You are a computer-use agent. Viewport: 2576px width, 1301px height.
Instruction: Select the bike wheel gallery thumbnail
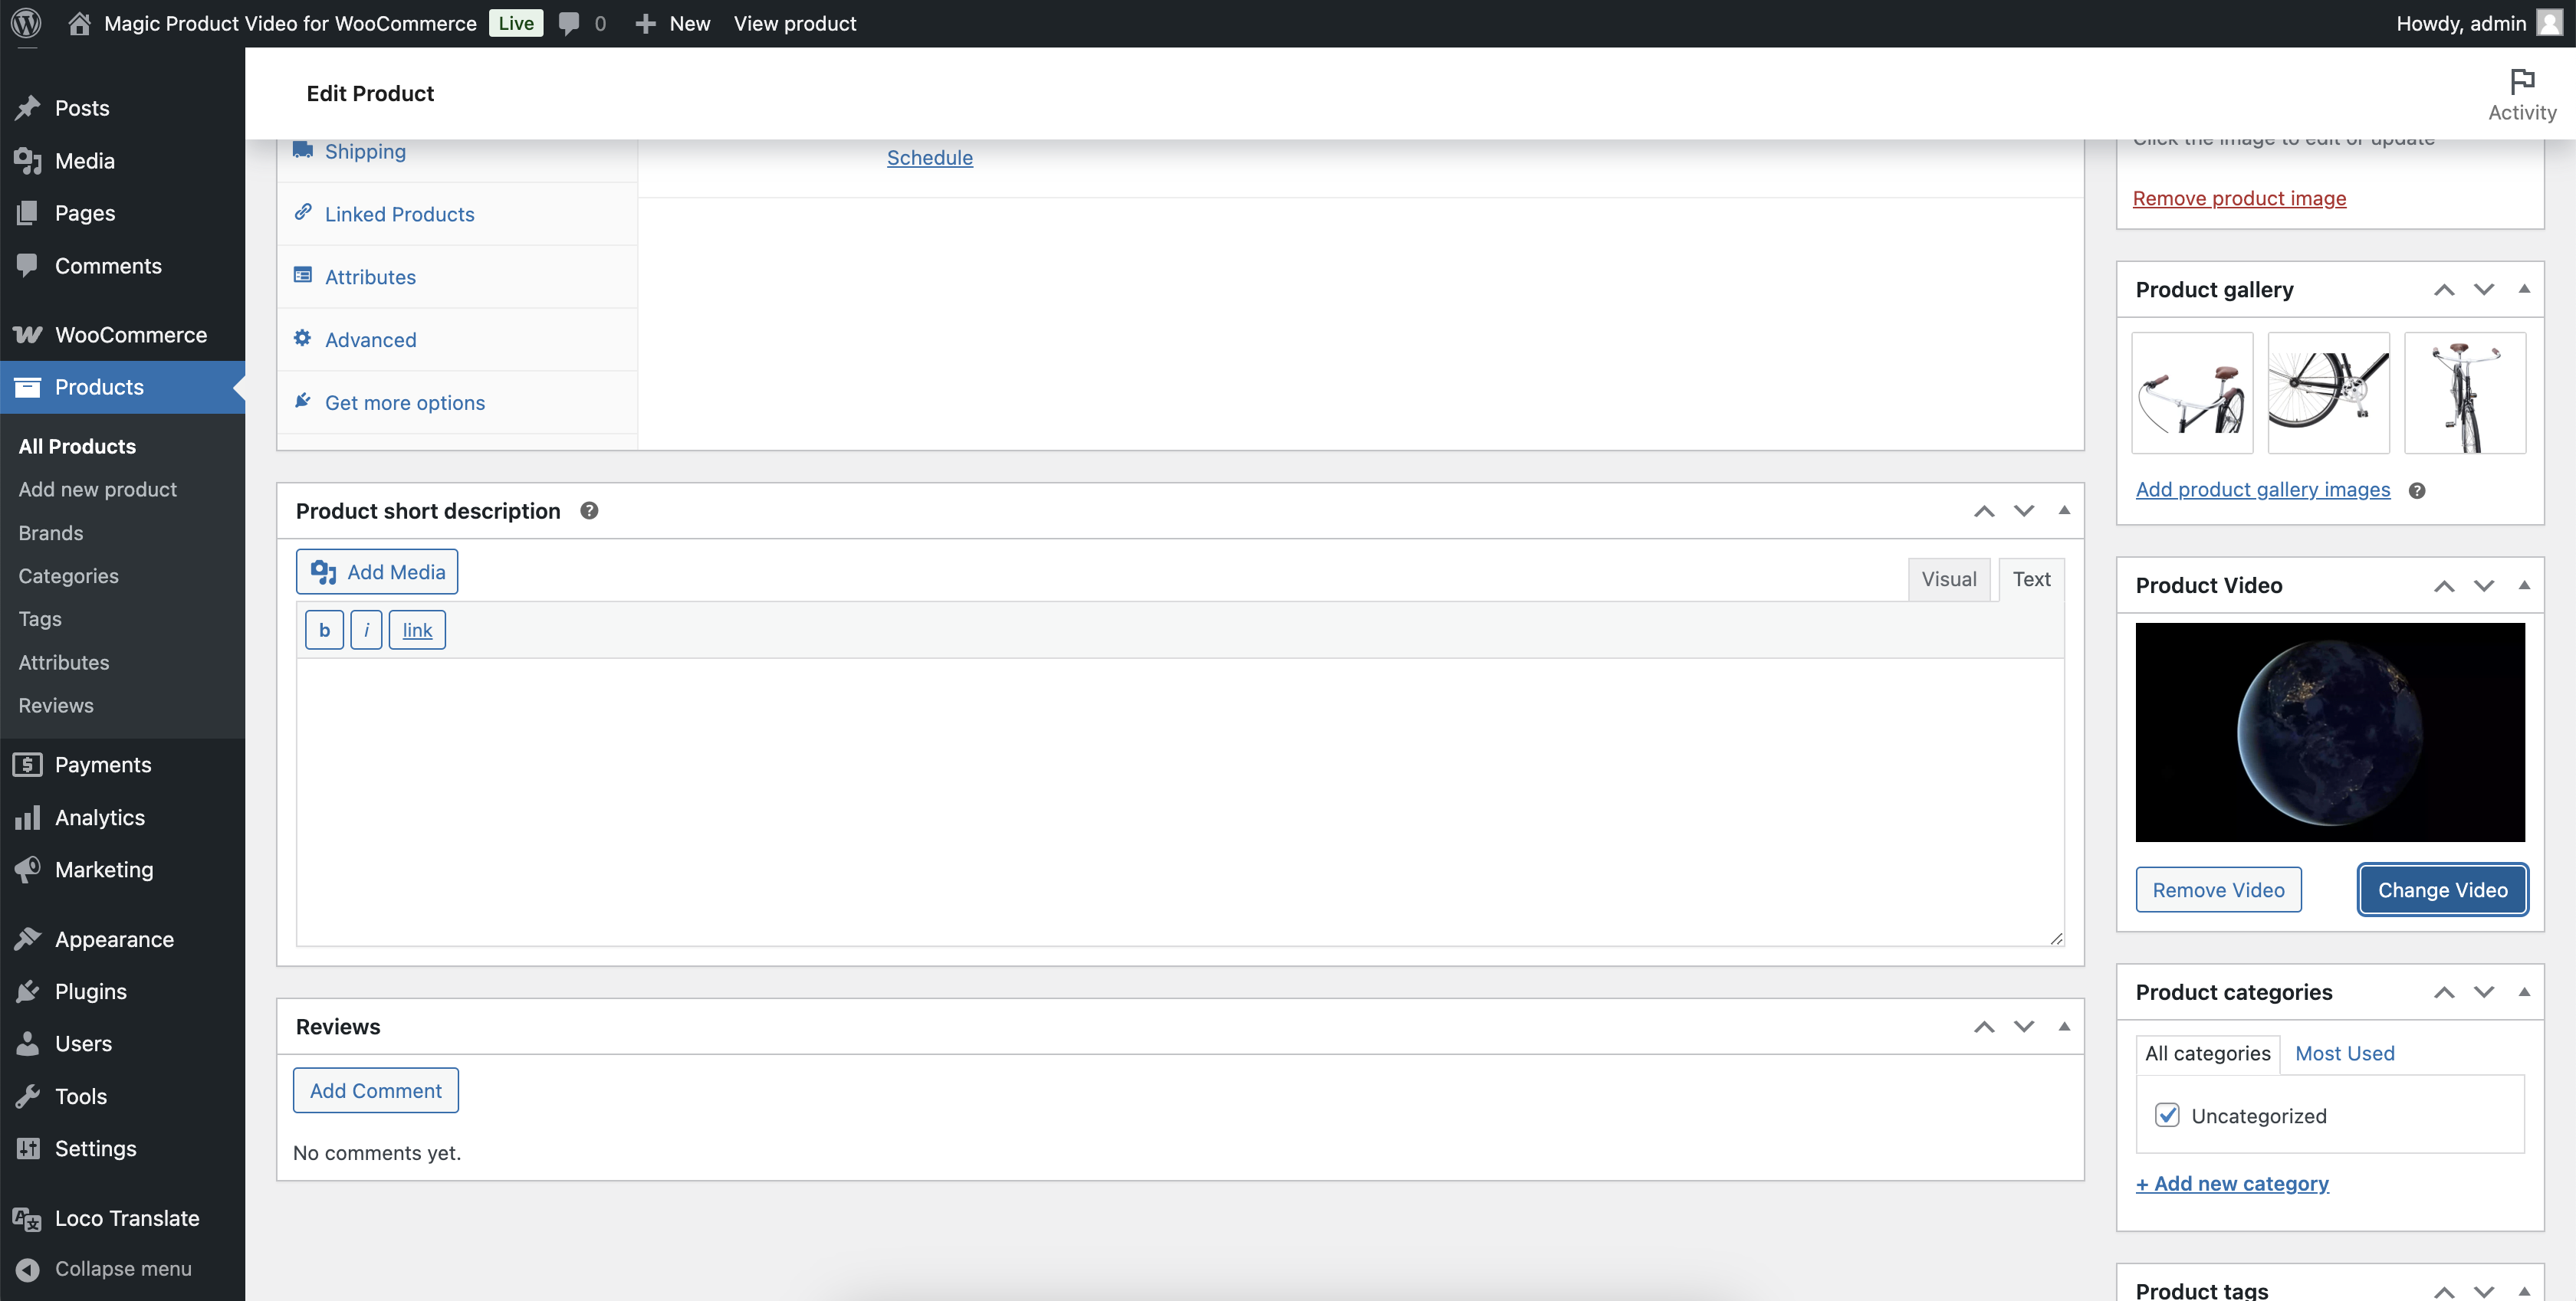tap(2328, 393)
